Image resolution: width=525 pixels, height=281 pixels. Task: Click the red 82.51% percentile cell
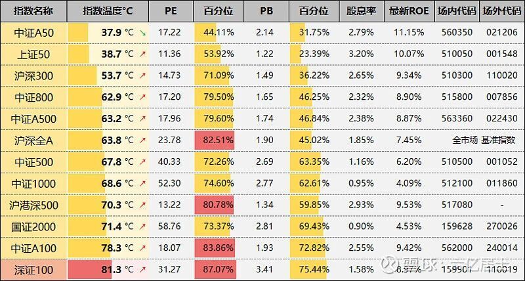(215, 140)
